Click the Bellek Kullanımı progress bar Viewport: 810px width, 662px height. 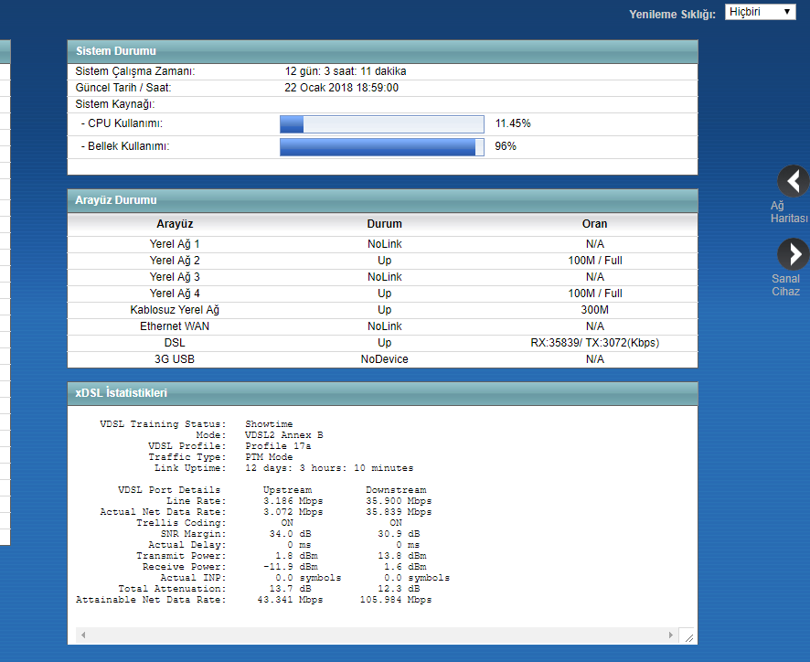[382, 147]
